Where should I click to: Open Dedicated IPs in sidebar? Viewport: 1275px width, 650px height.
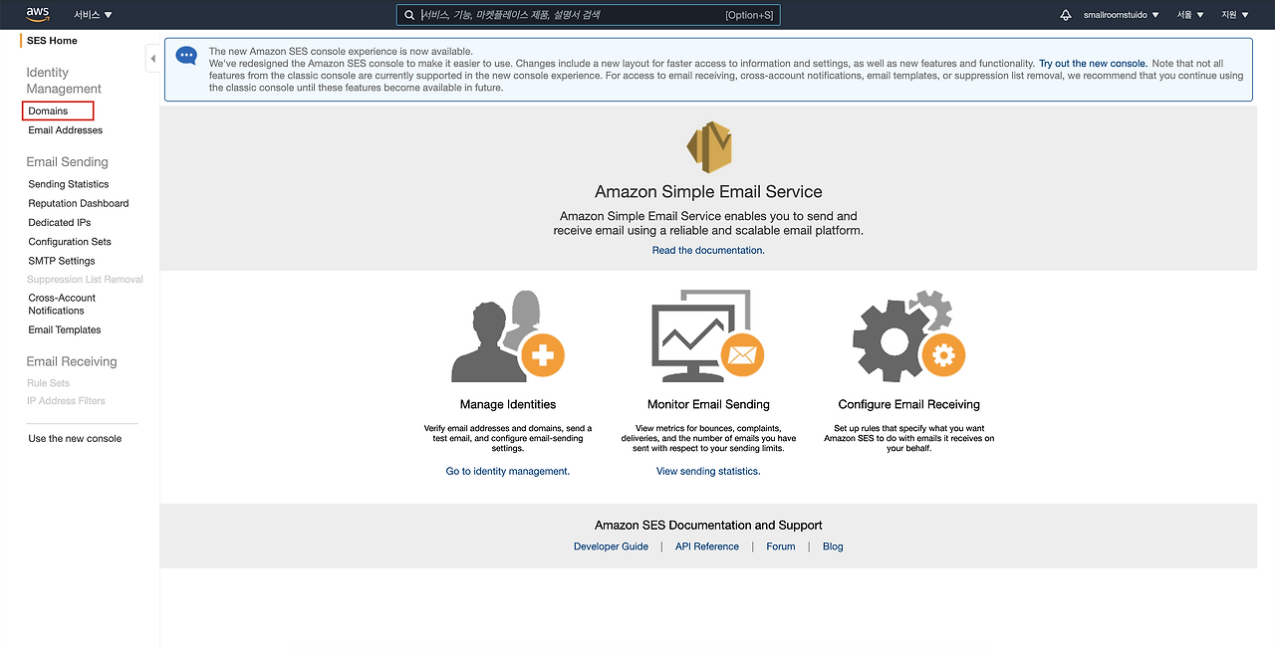[x=60, y=223]
